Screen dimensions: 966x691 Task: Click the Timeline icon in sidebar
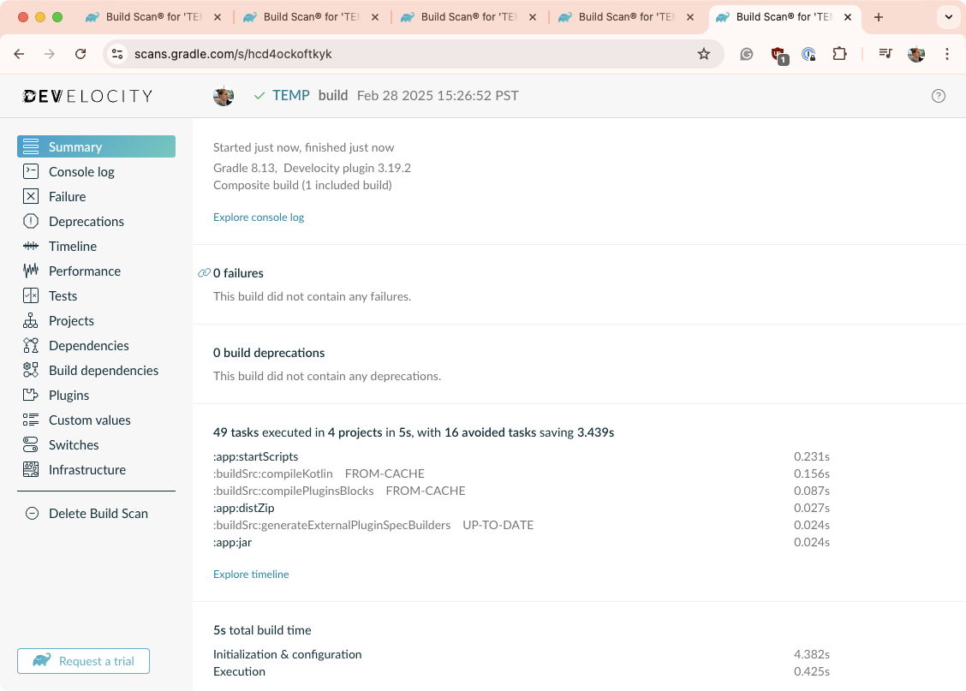(31, 247)
